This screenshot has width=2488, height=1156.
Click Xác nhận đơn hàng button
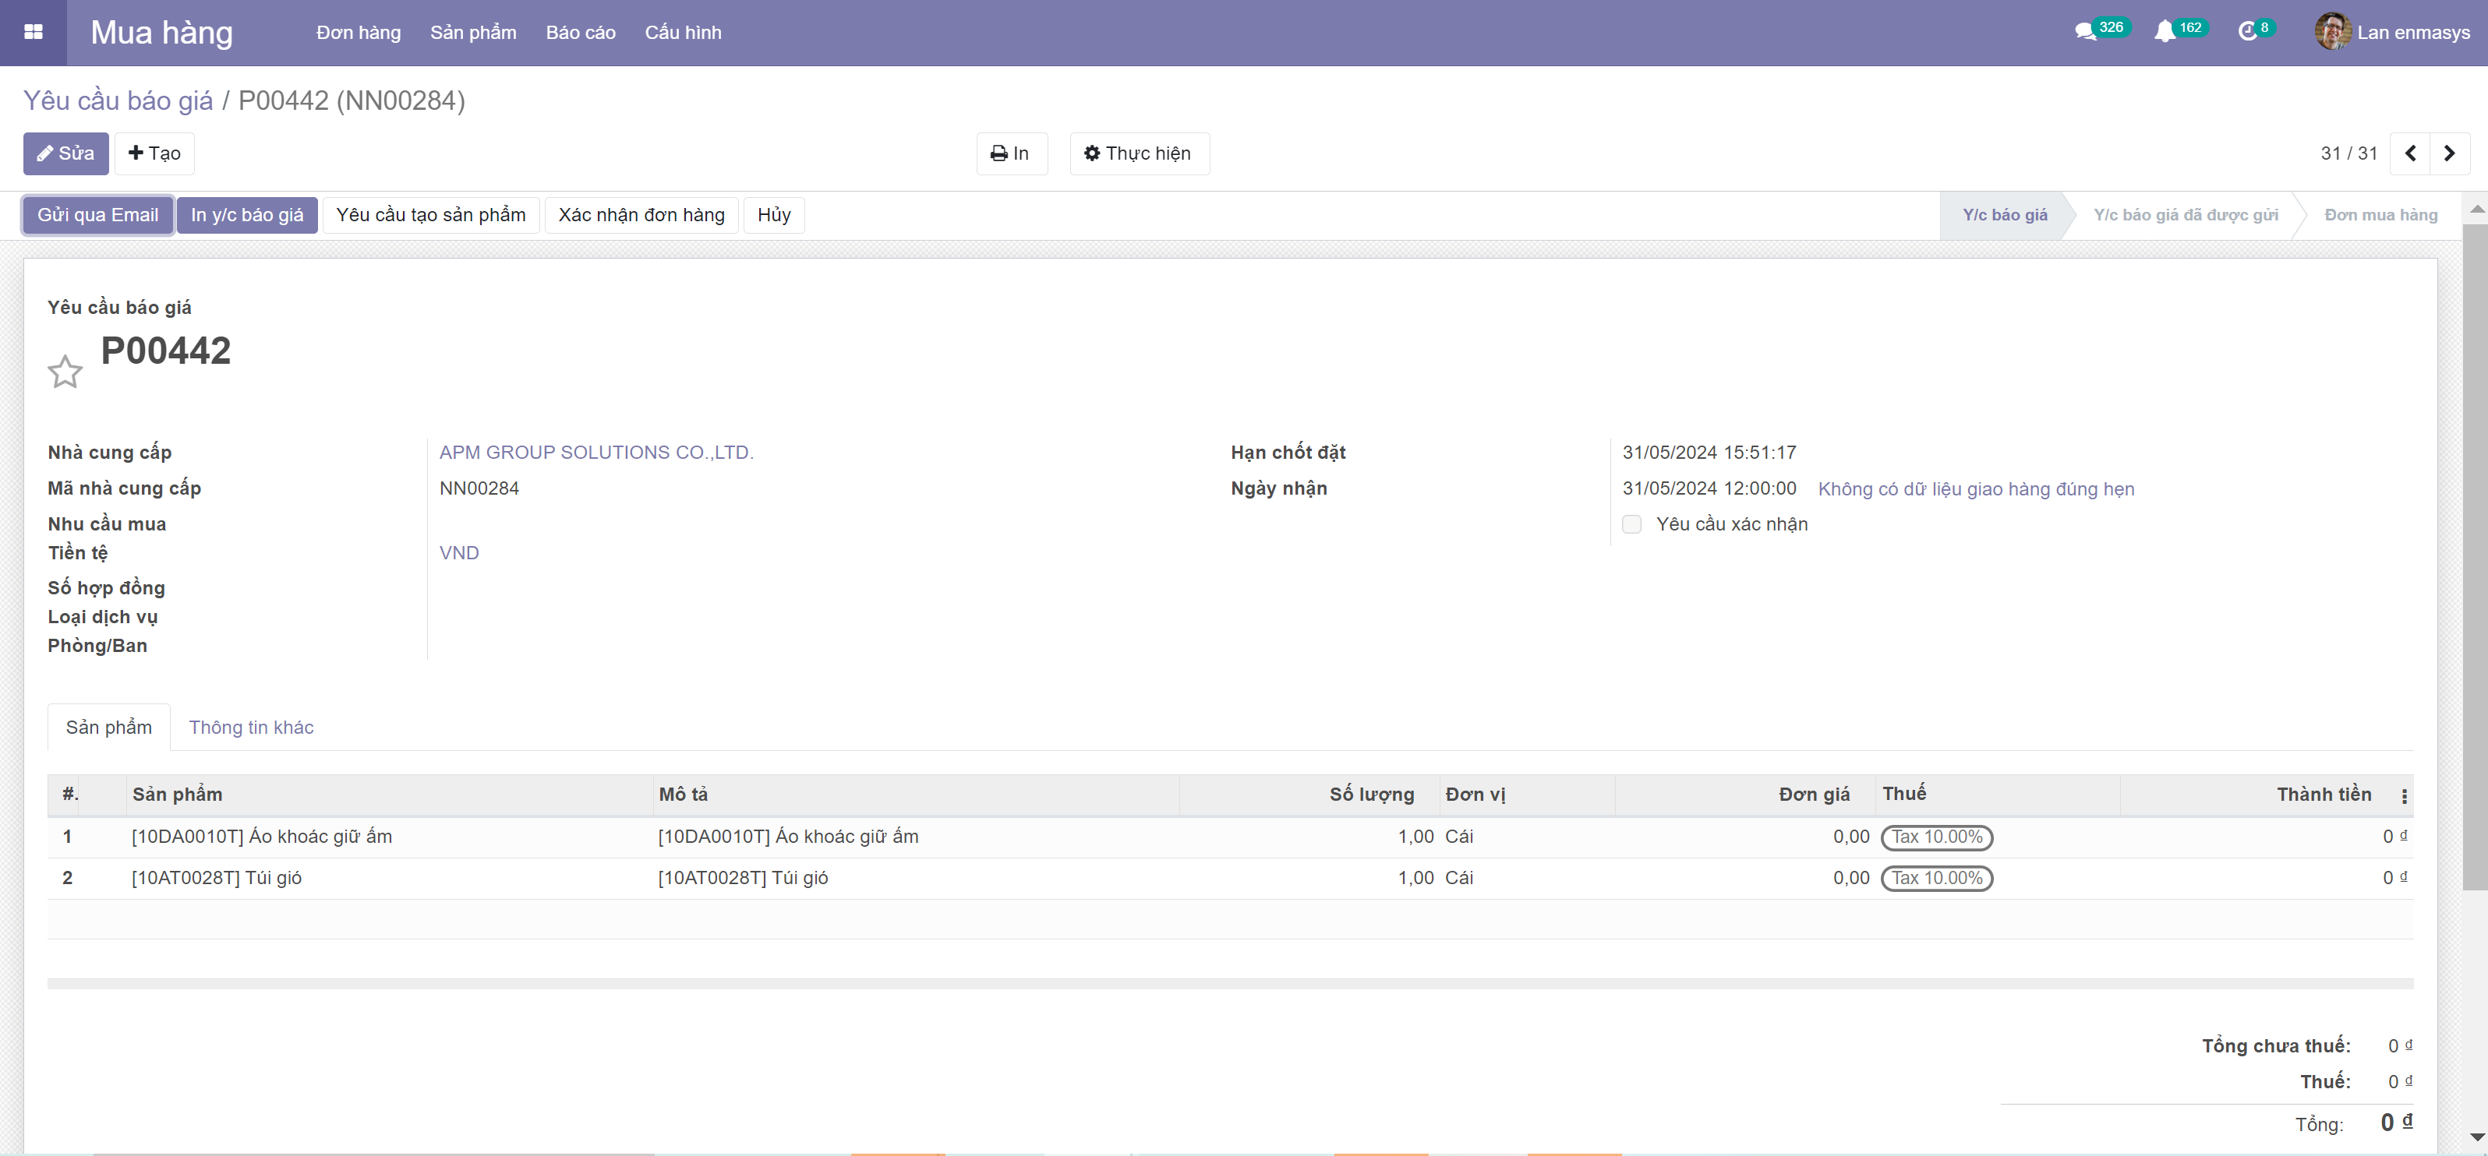coord(641,215)
